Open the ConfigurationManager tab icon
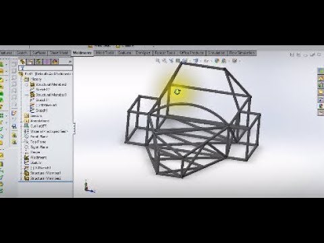 coord(38,61)
